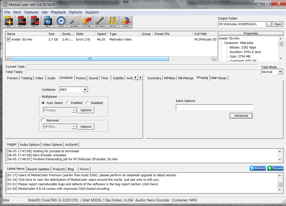Screen dimensions: 286x206
Task: Enable the Remuxer checkbox
Action: [43, 120]
